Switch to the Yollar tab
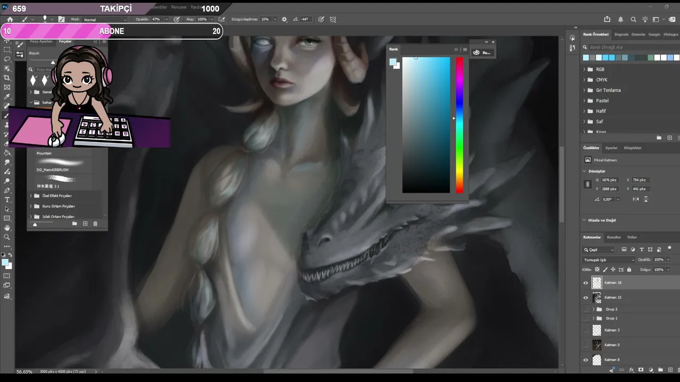The width and height of the screenshot is (680, 382). [632, 237]
